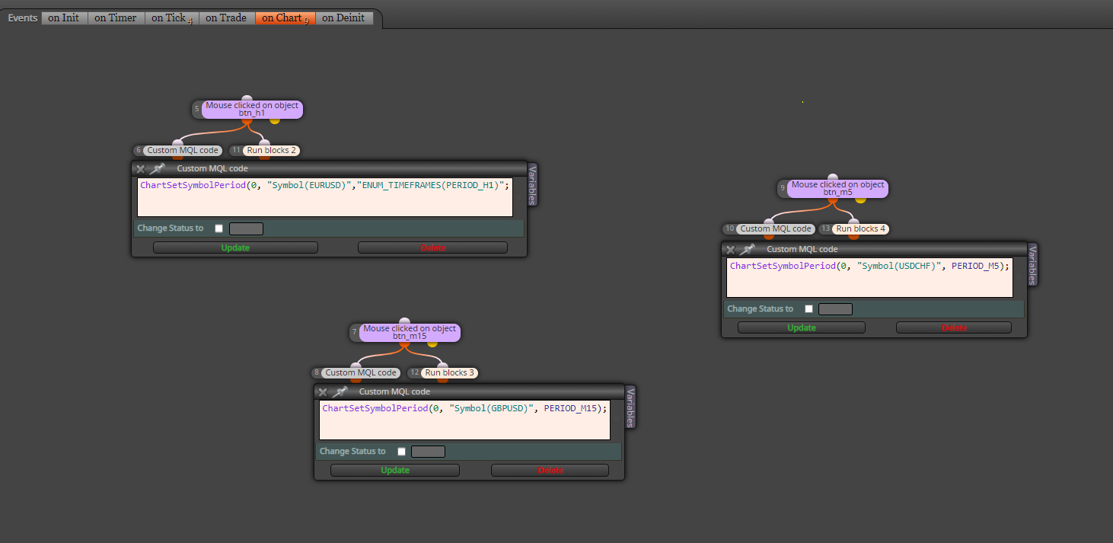Expand Variables side tab of EURUSD panel
The image size is (1113, 543).
[x=532, y=184]
